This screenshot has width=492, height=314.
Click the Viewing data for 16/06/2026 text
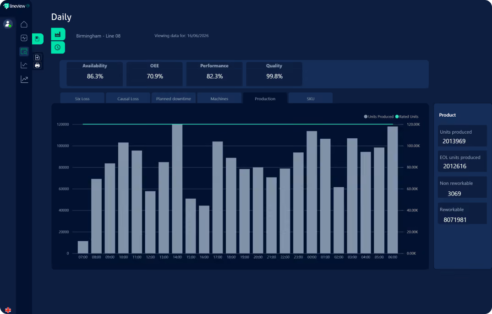[x=181, y=36]
